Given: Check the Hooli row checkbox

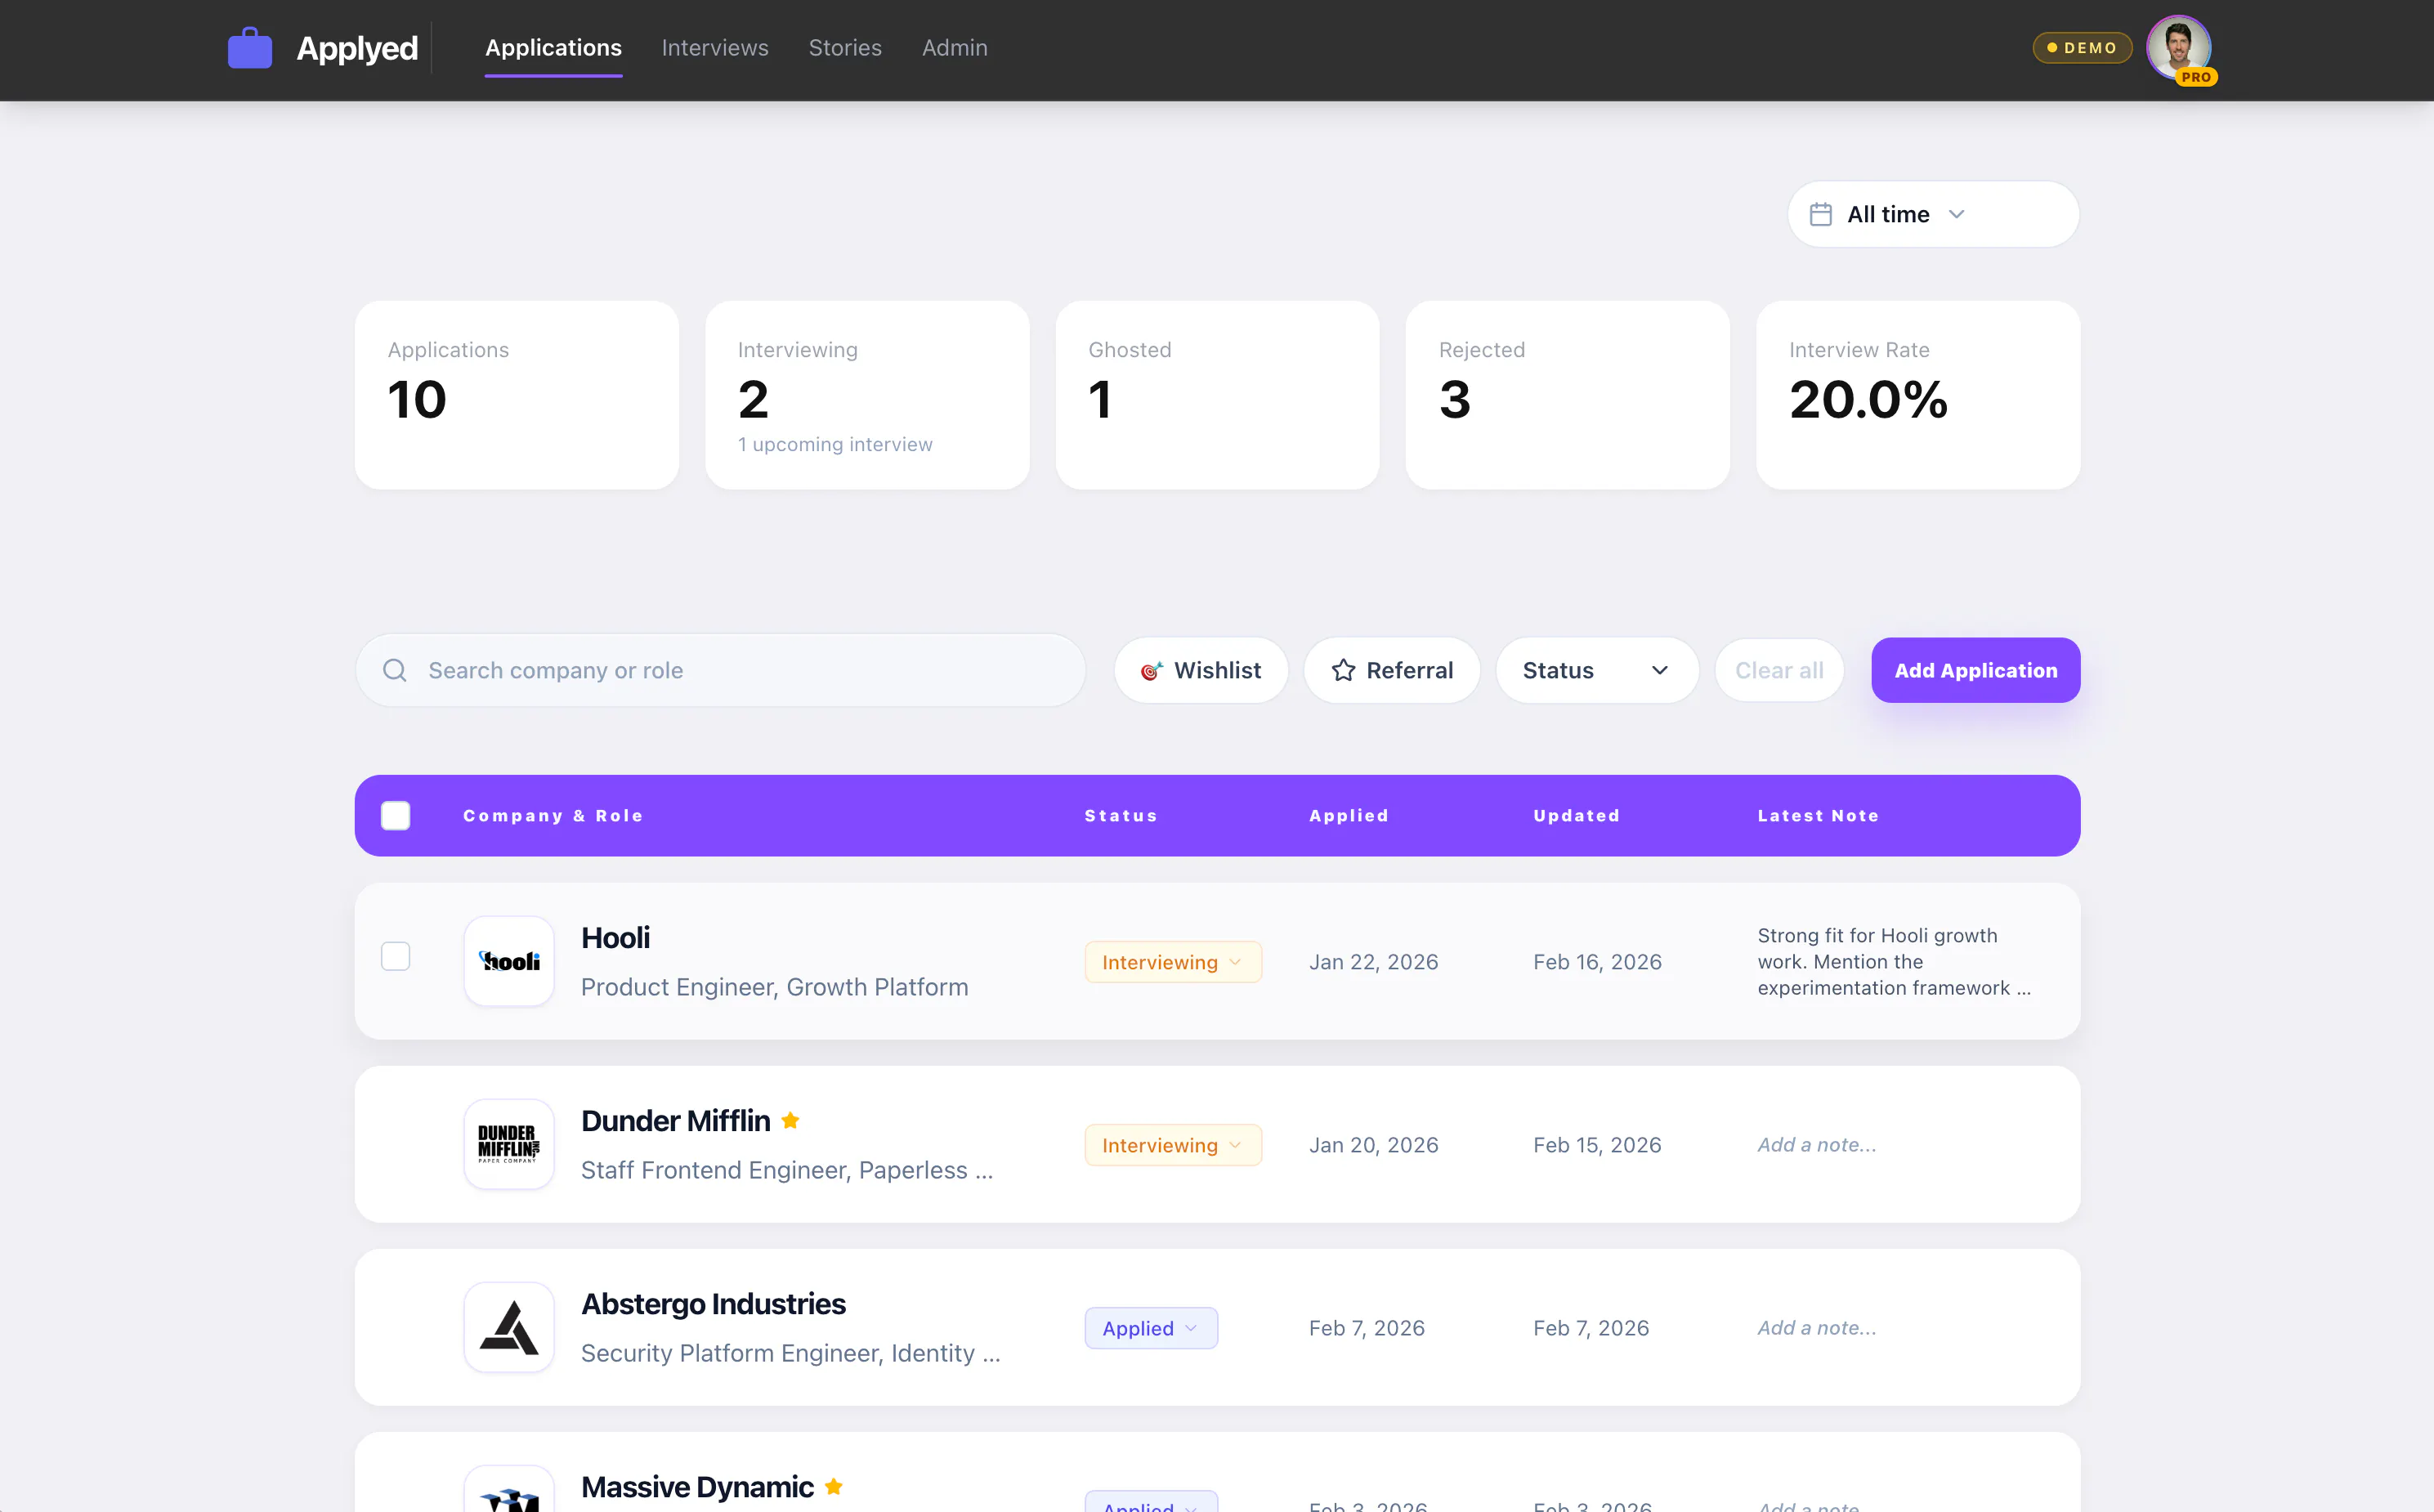Looking at the screenshot, I should point(396,956).
